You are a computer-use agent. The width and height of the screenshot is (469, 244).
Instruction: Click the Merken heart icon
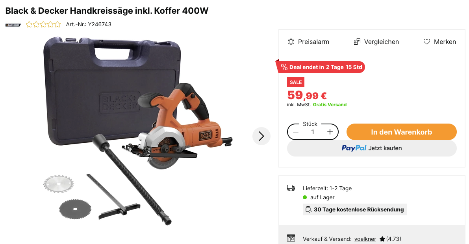coord(427,42)
